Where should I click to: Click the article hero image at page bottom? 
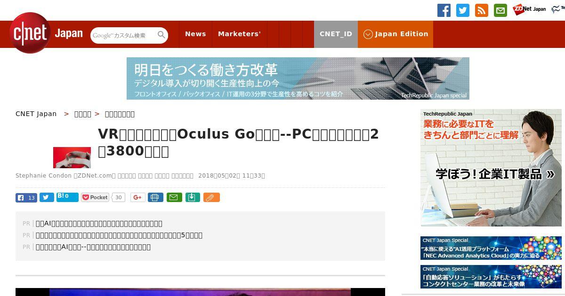click(x=200, y=292)
